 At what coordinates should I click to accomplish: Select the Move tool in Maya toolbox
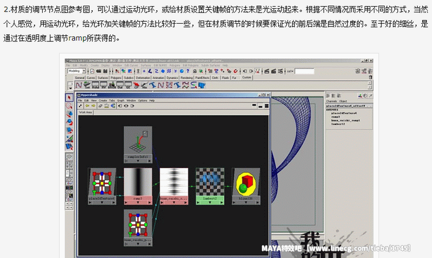tap(69, 113)
